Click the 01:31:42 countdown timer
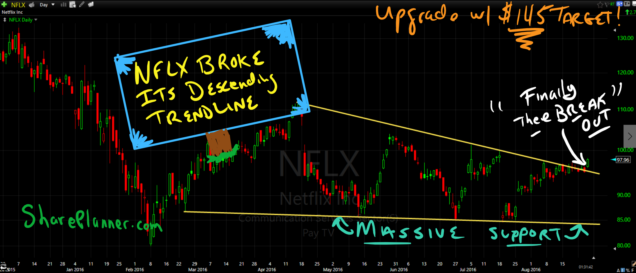The height and width of the screenshot is (273, 636). (x=586, y=267)
